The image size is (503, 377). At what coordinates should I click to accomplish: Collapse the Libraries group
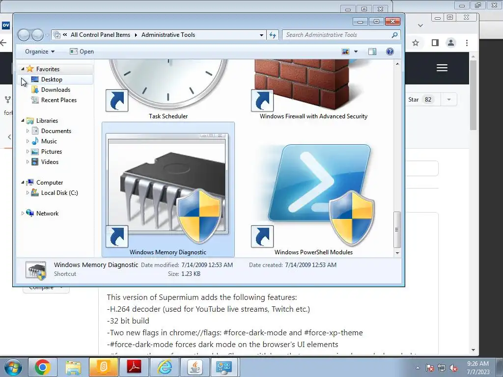(x=23, y=121)
